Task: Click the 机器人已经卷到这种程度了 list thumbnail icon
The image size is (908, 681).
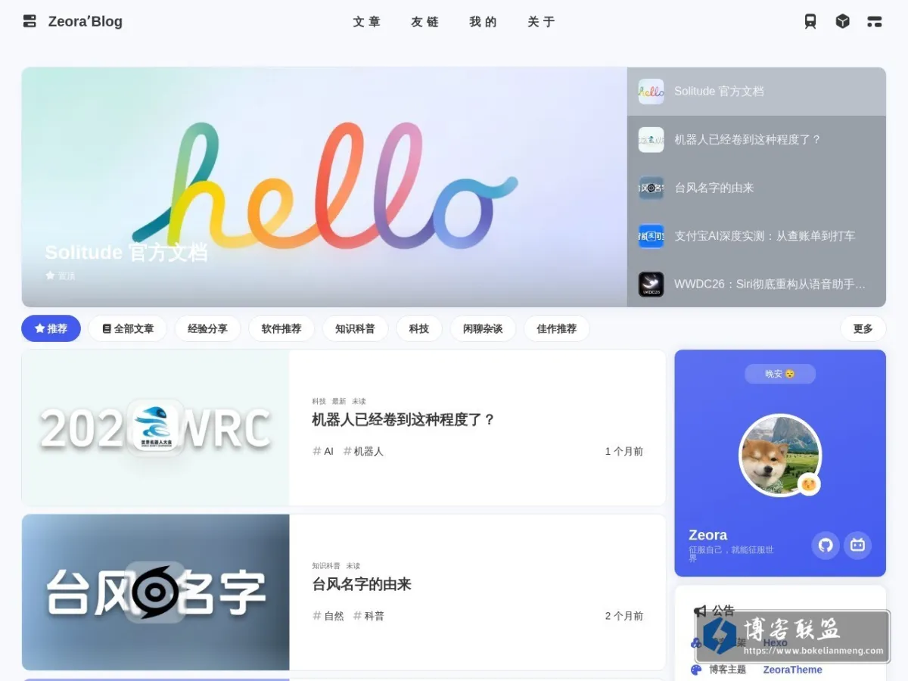Action: tap(651, 140)
